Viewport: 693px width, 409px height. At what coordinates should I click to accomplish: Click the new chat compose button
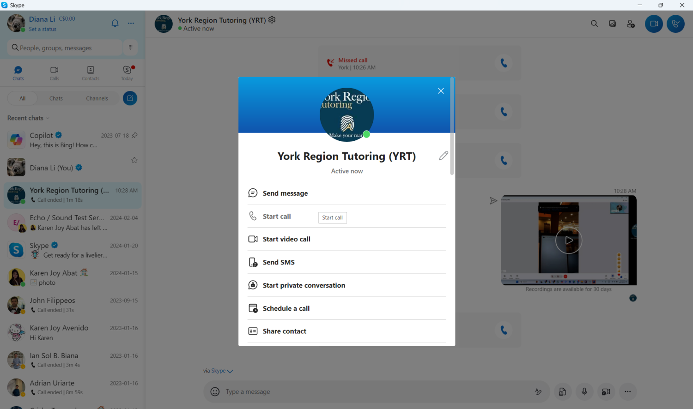[130, 98]
